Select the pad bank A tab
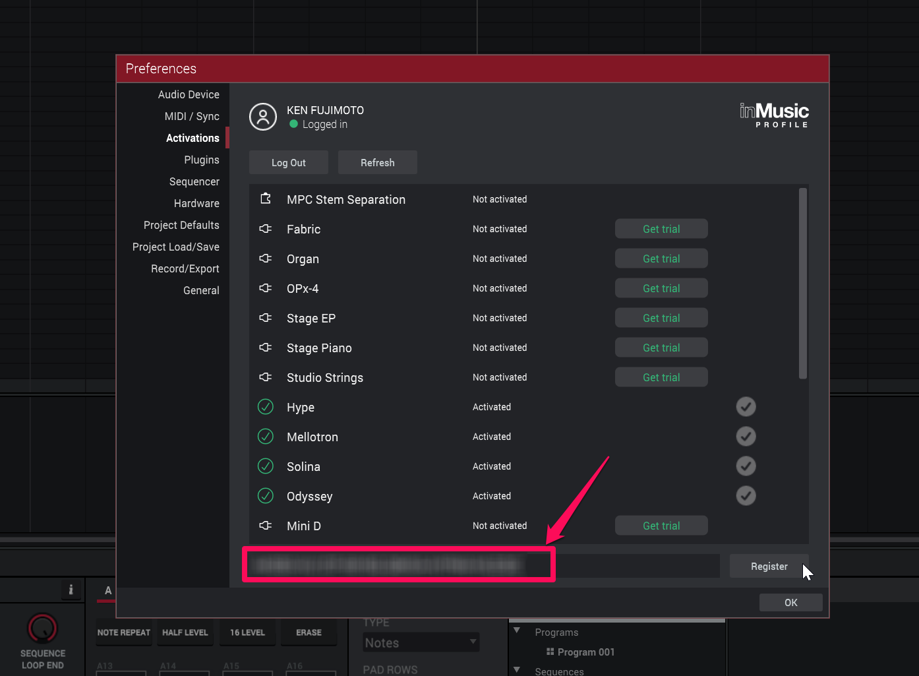Viewport: 919px width, 676px height. pyautogui.click(x=108, y=590)
